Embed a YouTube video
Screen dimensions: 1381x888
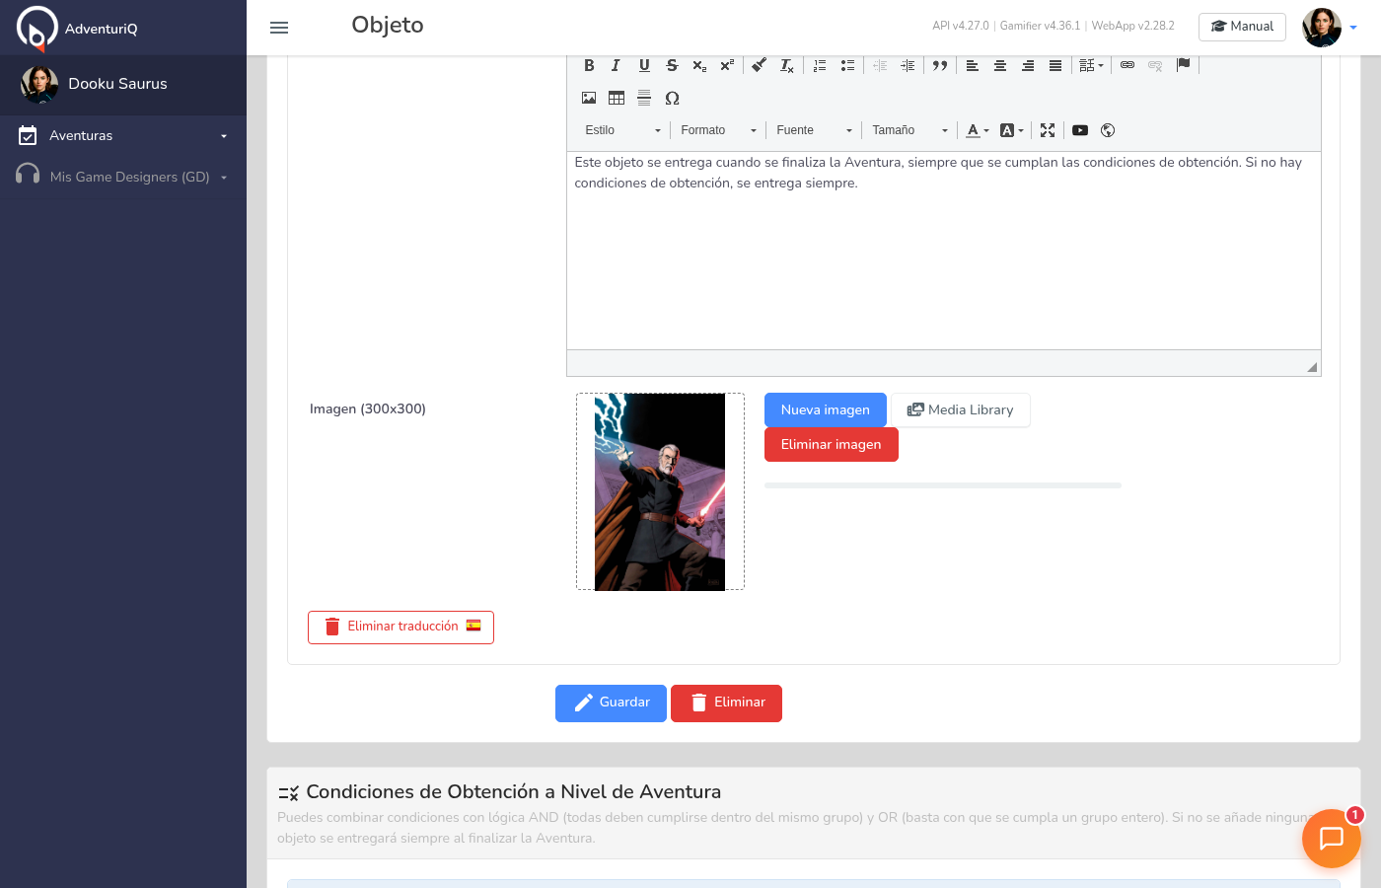coord(1080,130)
